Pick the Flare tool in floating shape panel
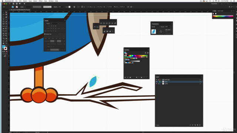237x133 pixels. pyautogui.click(x=115, y=23)
